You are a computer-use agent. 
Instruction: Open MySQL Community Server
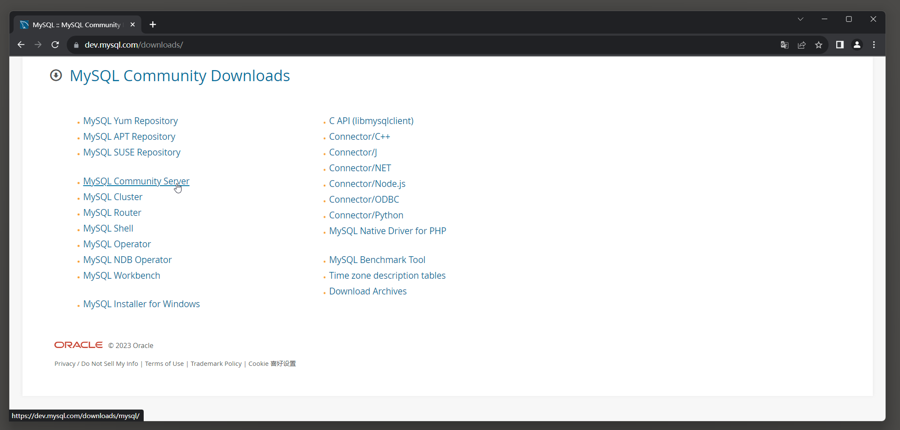click(136, 181)
